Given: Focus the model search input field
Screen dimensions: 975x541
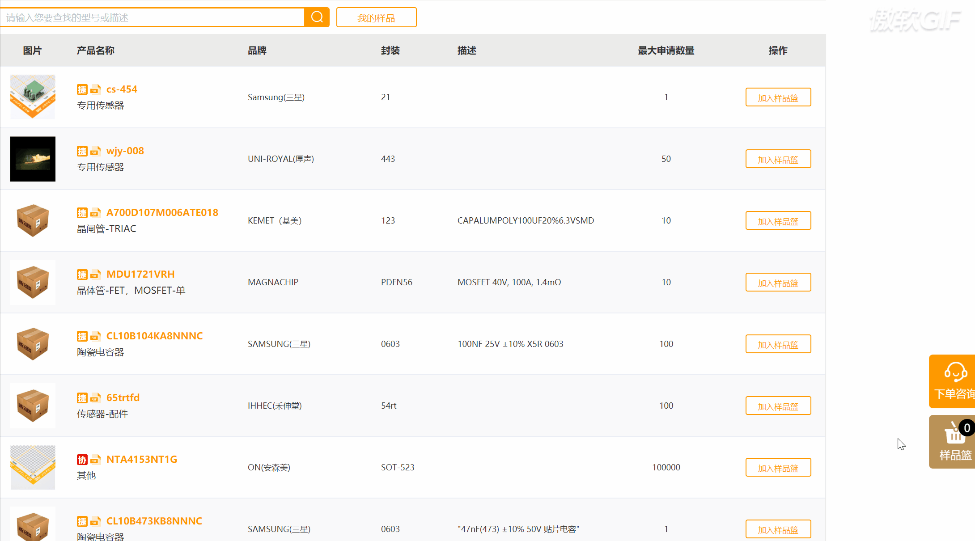Looking at the screenshot, I should point(152,17).
